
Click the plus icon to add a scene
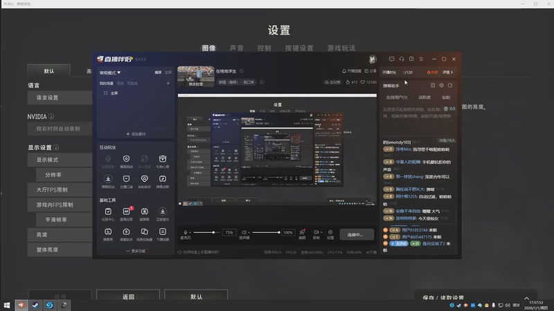pos(168,83)
